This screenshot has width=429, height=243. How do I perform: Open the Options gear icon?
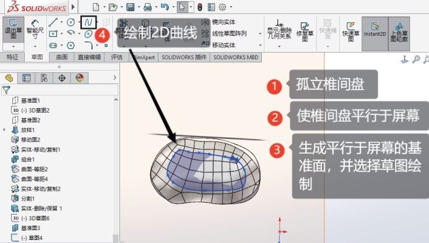222,7
